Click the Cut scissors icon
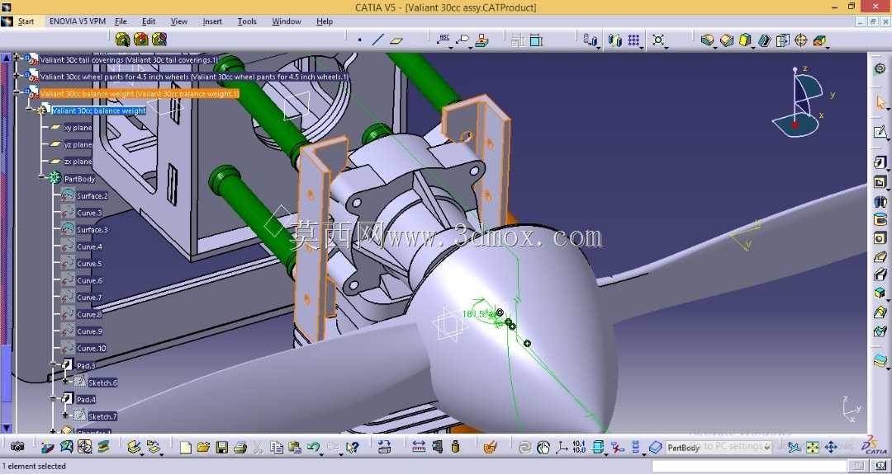Screen dimensions: 892x474 tap(259, 448)
